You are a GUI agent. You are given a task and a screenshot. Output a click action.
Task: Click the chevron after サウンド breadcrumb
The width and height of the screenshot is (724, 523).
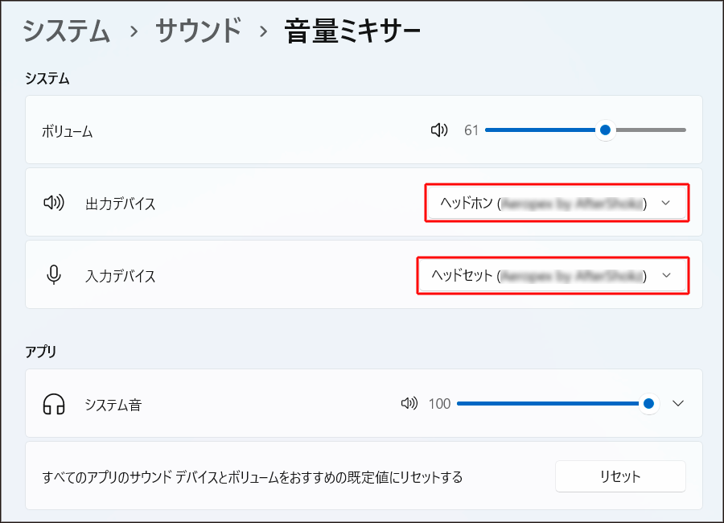[x=263, y=32]
